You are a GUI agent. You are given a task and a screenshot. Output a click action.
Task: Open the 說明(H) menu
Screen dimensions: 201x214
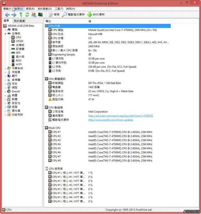tap(71, 9)
